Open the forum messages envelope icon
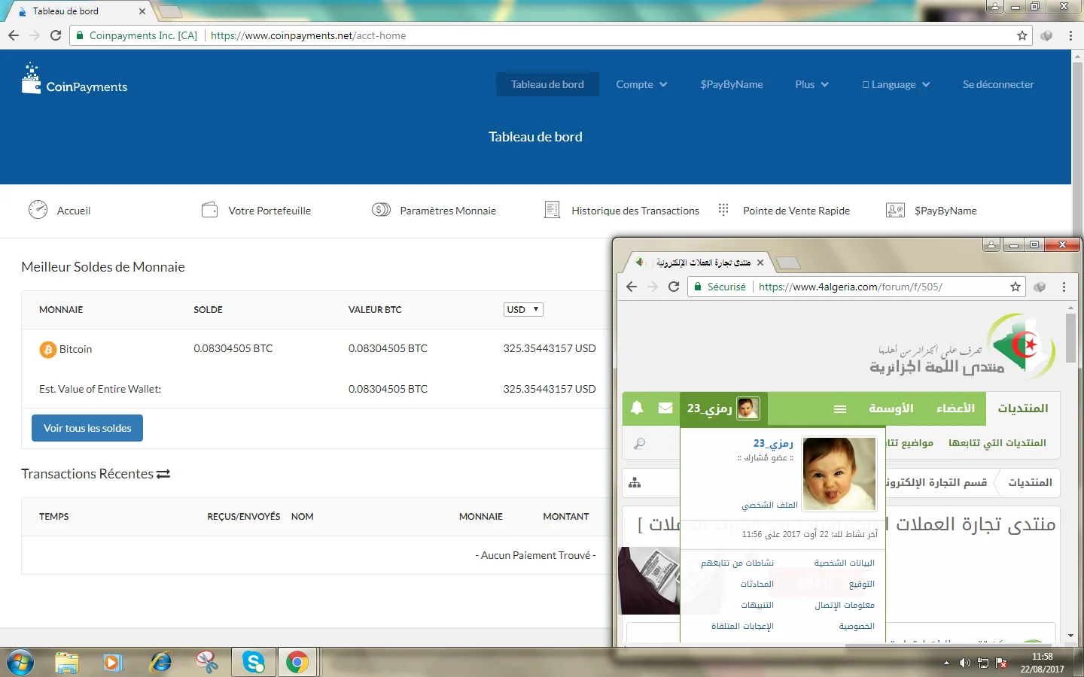Image resolution: width=1084 pixels, height=677 pixels. point(665,408)
